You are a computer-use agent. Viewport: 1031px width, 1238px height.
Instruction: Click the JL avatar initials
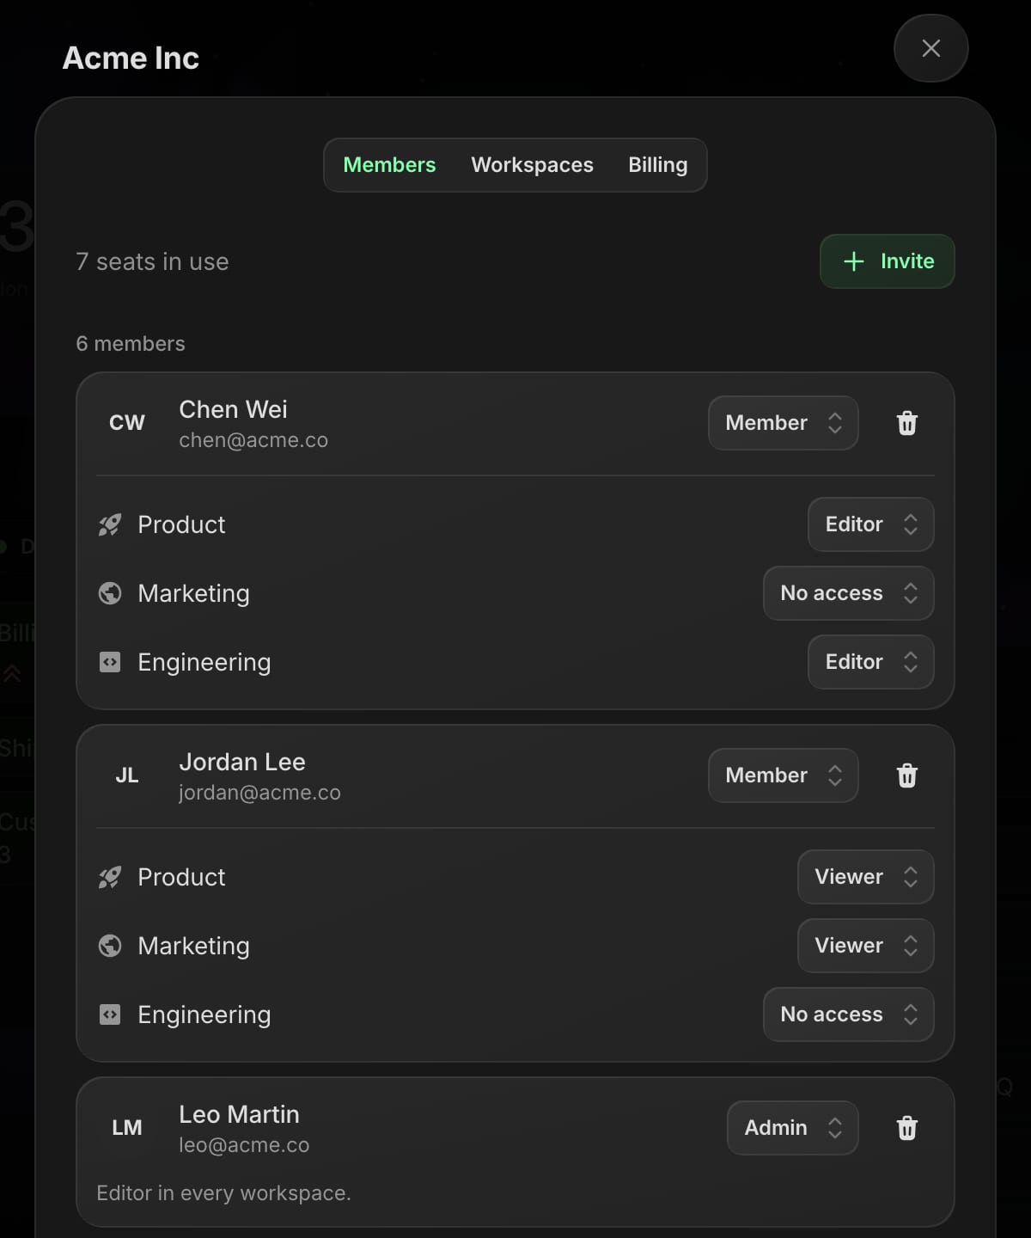pyautogui.click(x=127, y=775)
